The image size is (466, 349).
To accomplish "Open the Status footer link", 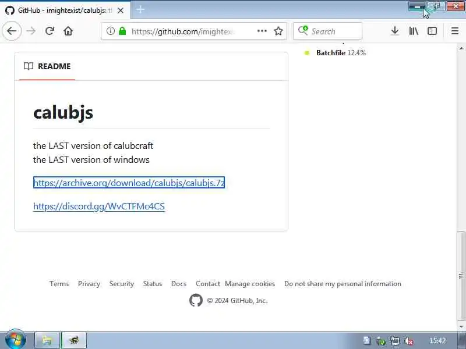I will 153,284.
